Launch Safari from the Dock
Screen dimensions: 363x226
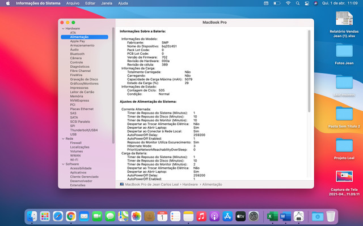coord(58,216)
